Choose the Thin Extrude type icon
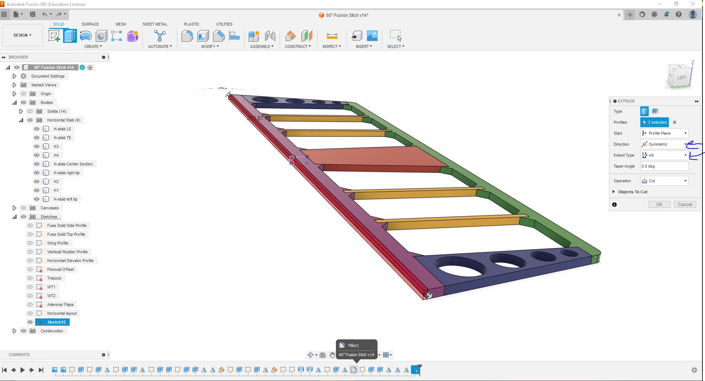 [x=655, y=111]
